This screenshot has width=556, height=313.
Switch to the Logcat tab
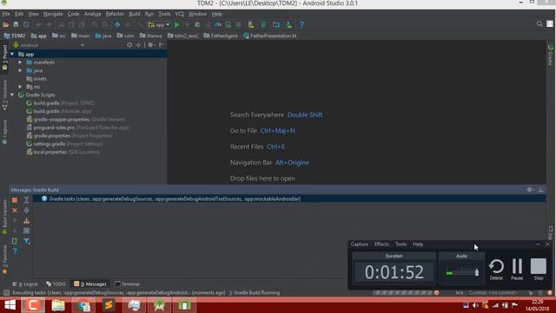(25, 284)
